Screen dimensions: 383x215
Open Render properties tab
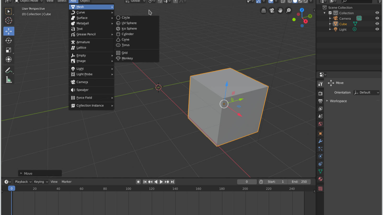320,93
